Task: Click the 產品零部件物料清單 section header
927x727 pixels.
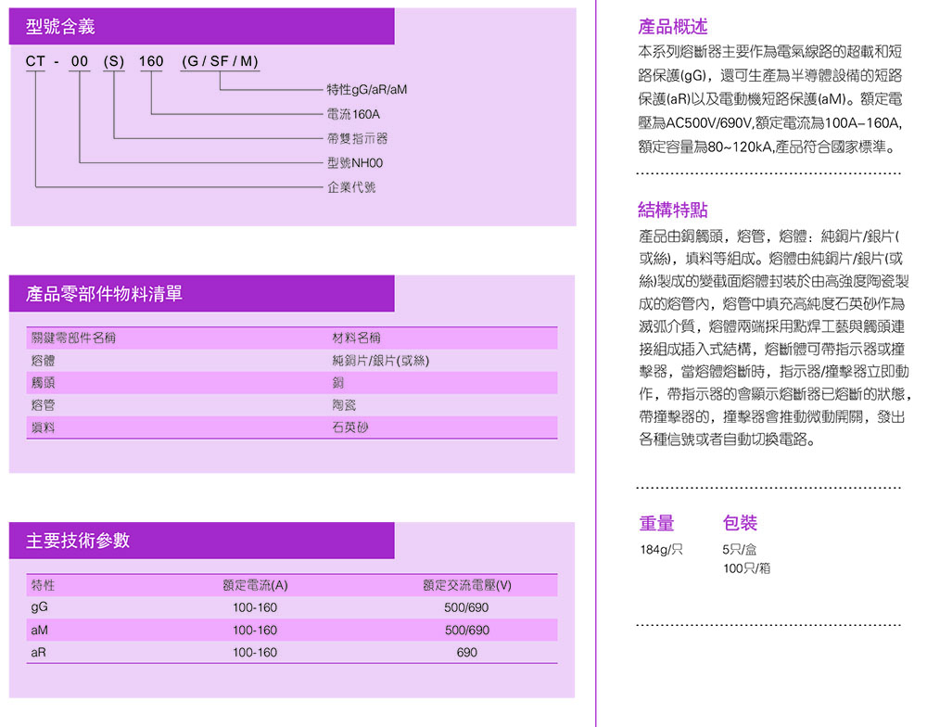Action: click(x=104, y=294)
